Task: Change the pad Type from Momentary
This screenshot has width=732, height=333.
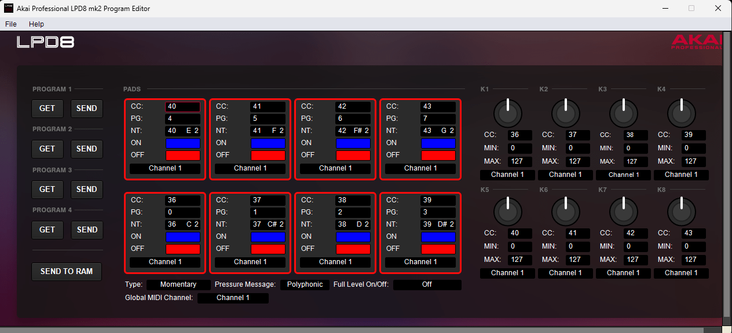Action: (x=178, y=284)
